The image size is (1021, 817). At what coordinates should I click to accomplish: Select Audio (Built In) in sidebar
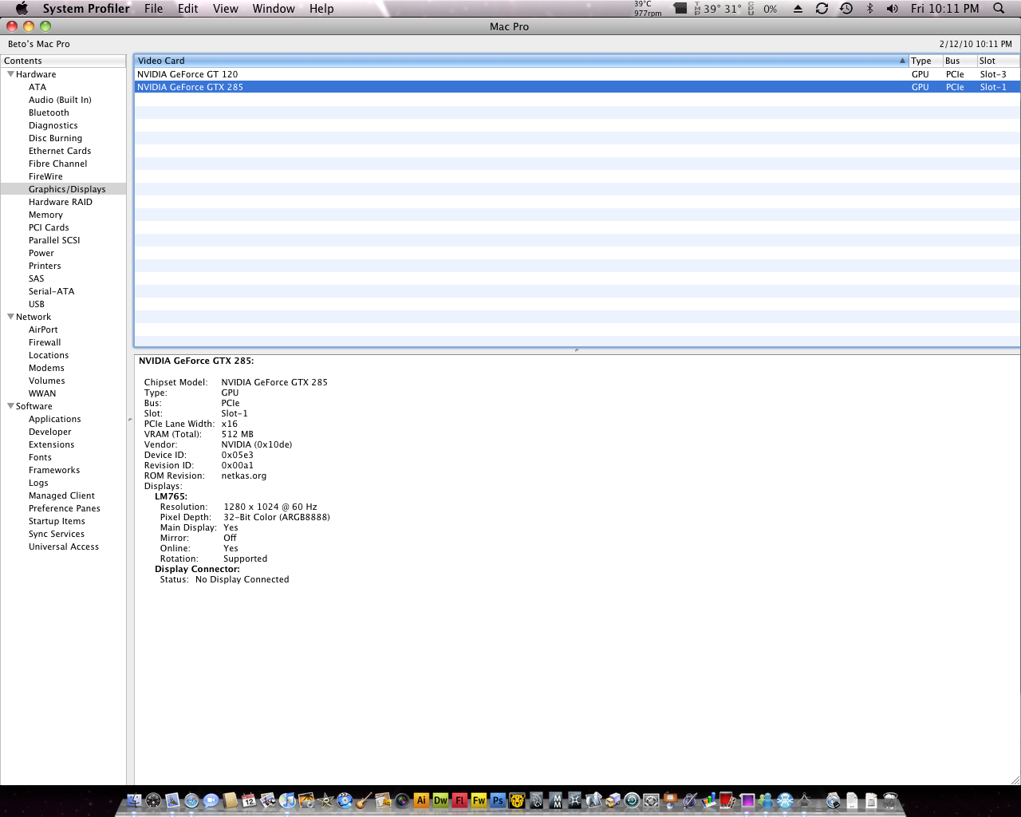[x=60, y=100]
